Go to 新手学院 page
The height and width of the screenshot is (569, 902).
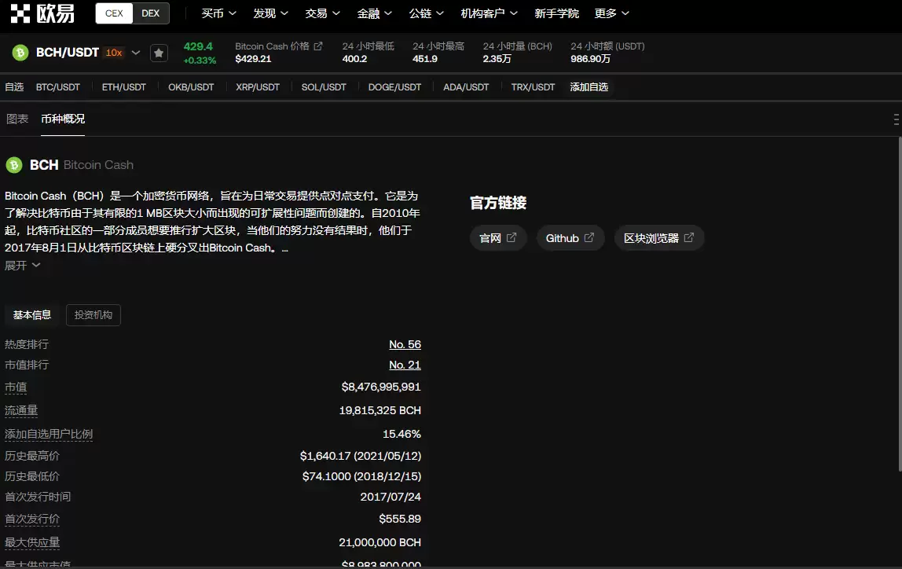556,13
